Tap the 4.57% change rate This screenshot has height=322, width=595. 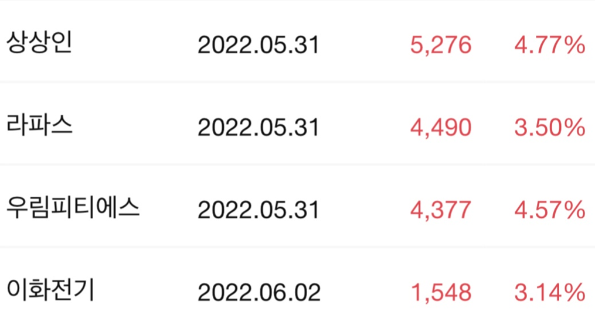point(549,210)
